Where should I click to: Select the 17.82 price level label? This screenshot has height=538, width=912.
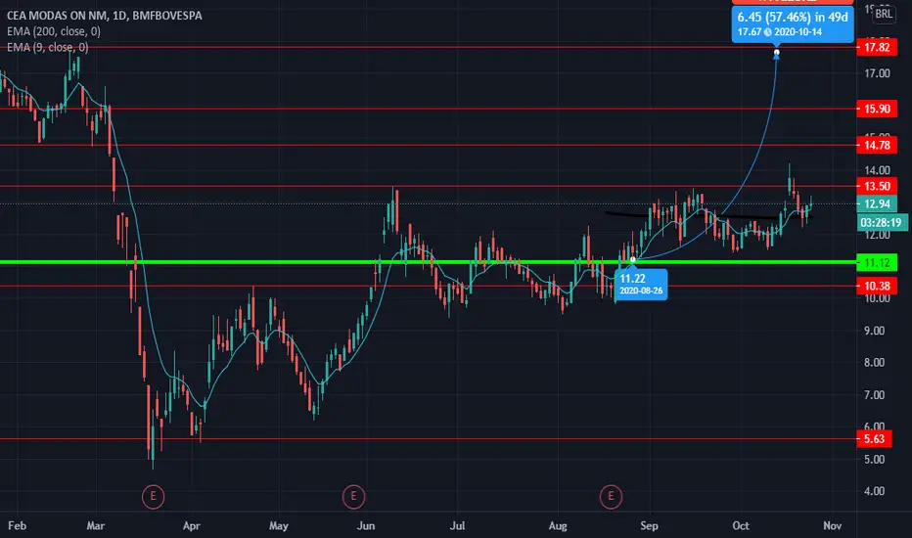(877, 48)
